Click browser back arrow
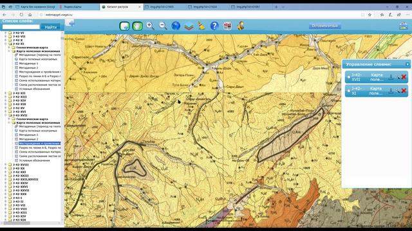The image size is (412, 231). tap(5, 15)
